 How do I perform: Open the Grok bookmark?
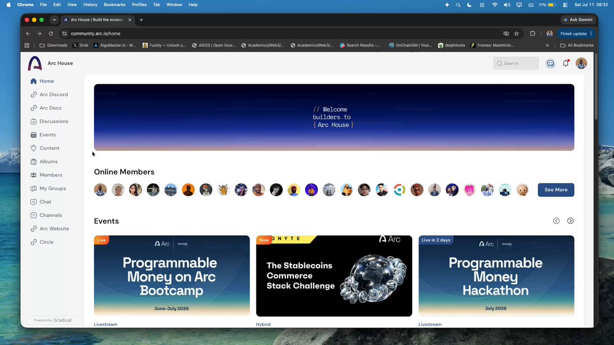click(x=81, y=45)
